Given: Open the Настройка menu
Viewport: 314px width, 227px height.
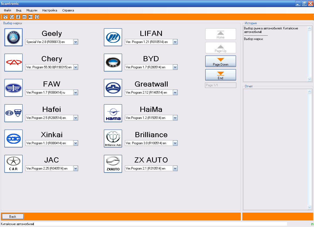Looking at the screenshot, I should coord(50,10).
